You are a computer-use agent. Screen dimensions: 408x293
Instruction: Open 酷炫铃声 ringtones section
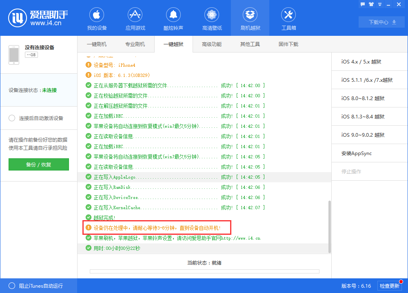pos(173,19)
